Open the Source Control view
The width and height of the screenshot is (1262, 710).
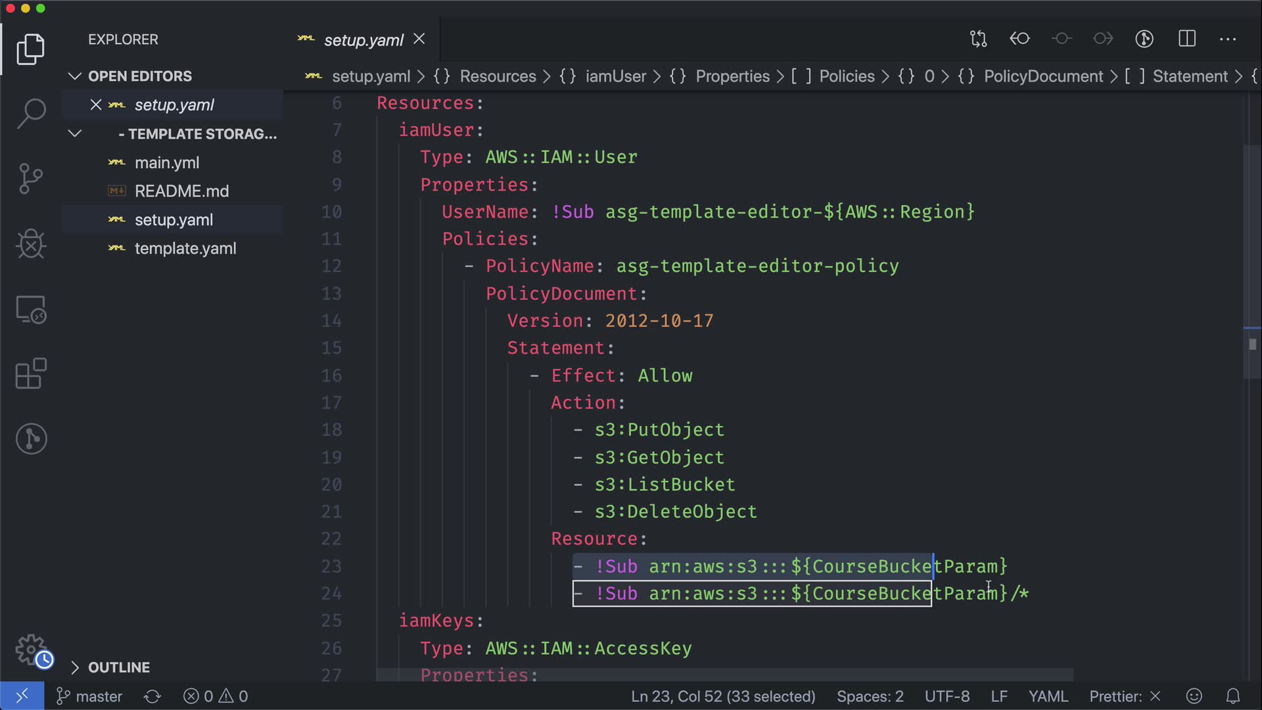(x=31, y=178)
